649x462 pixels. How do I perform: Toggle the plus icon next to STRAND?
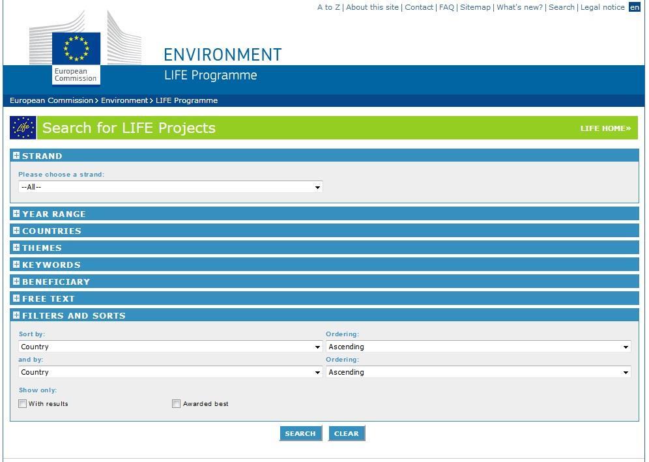pyautogui.click(x=16, y=156)
